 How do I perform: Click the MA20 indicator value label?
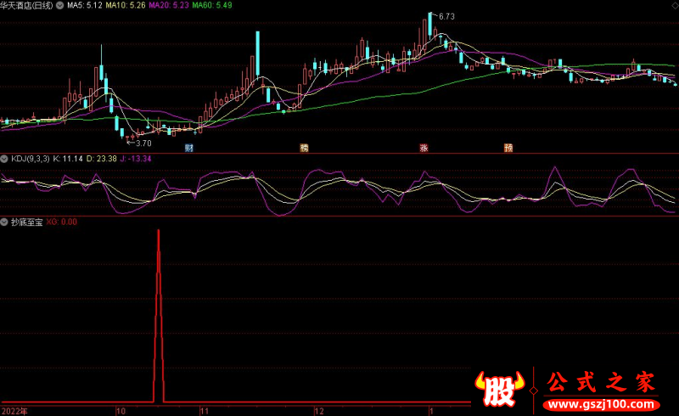[x=168, y=5]
